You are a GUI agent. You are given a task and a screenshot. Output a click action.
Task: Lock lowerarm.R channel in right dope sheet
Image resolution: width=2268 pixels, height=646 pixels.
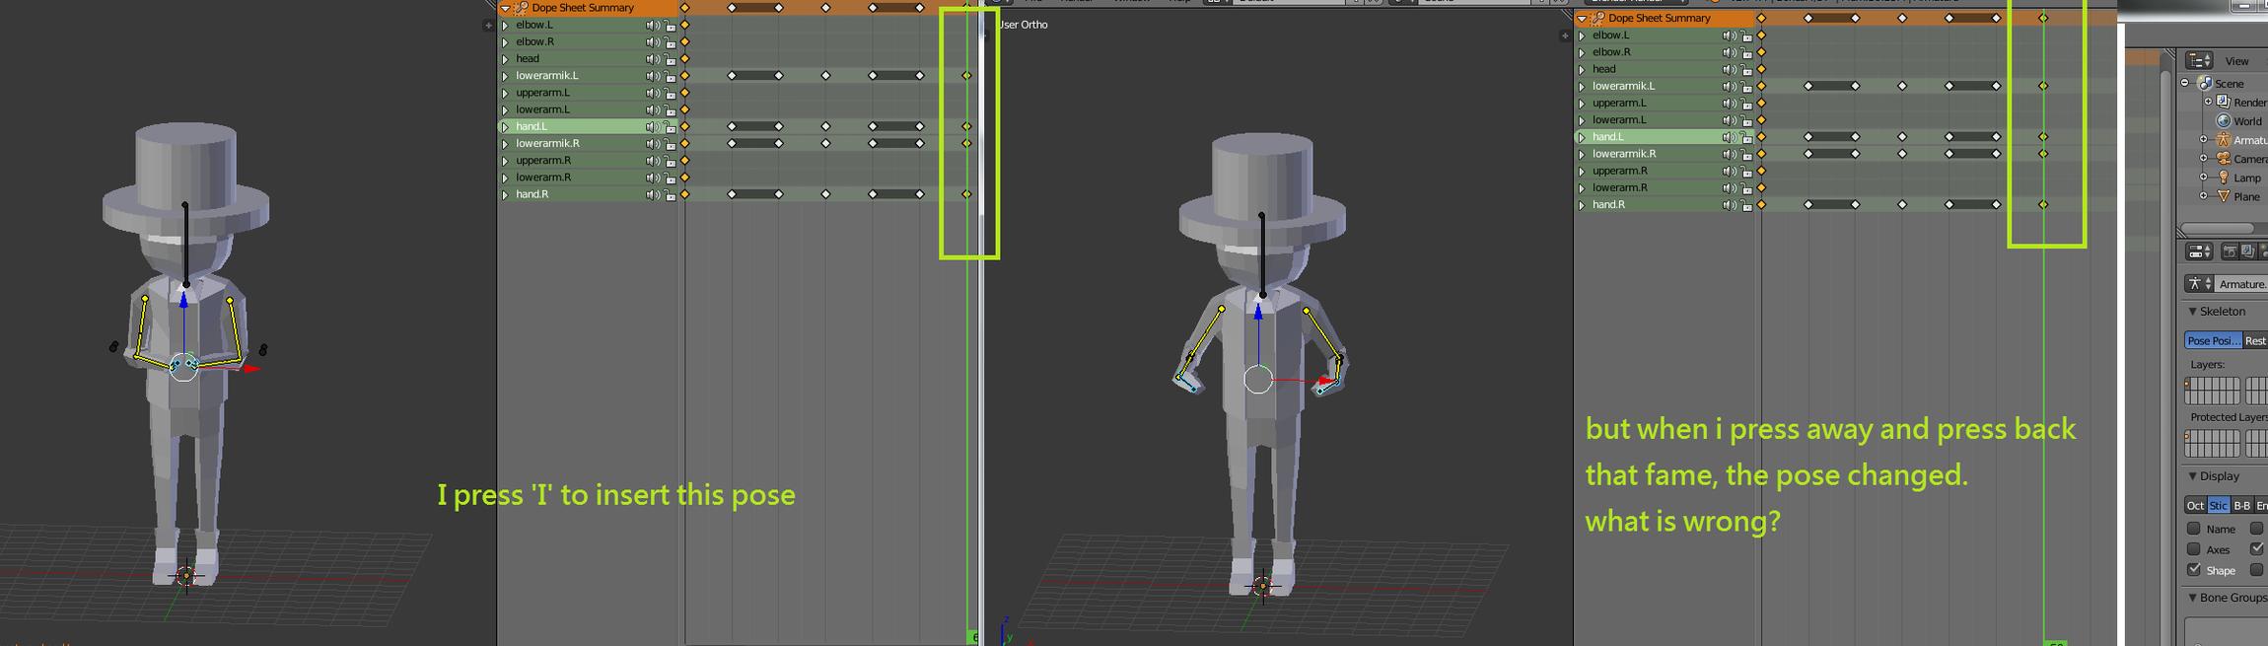[1746, 188]
